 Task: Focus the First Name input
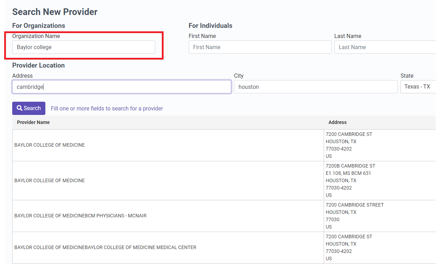point(260,47)
